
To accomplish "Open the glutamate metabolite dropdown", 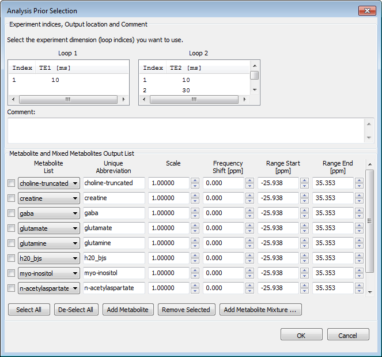I will [49, 228].
